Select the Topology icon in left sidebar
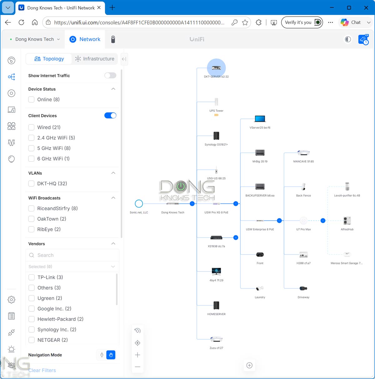Image resolution: width=375 pixels, height=379 pixels. 12,77
